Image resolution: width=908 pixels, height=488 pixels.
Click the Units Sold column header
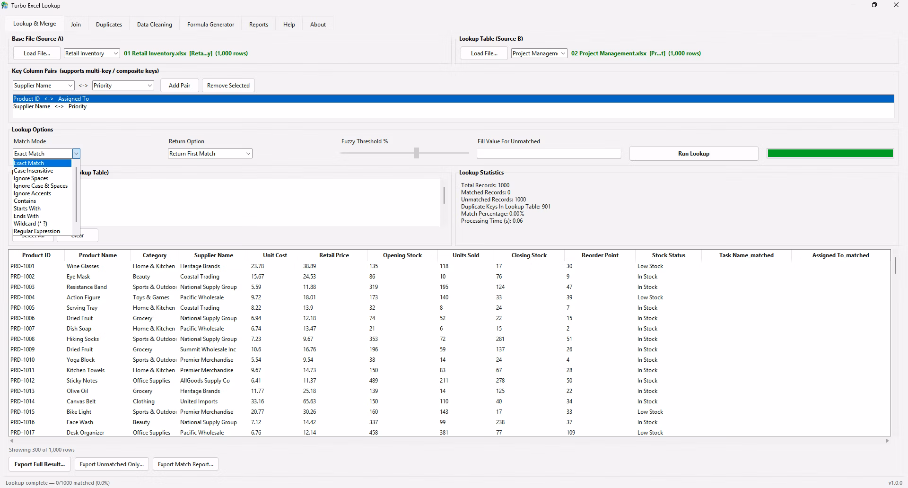466,255
